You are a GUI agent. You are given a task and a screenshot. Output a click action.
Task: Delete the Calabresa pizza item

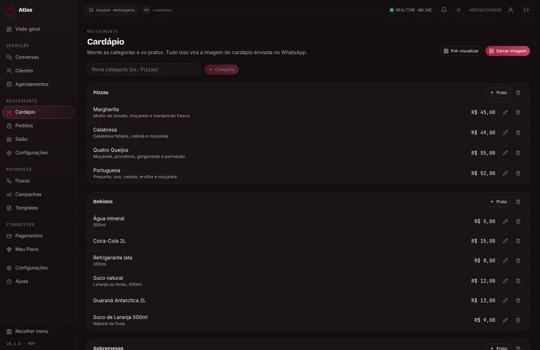pos(518,133)
